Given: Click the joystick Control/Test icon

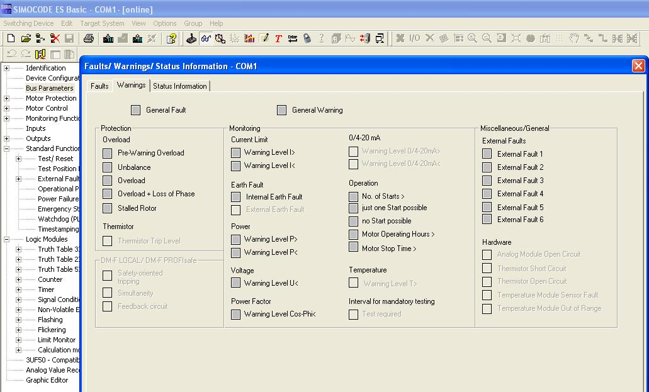Looking at the screenshot, I should (191, 38).
